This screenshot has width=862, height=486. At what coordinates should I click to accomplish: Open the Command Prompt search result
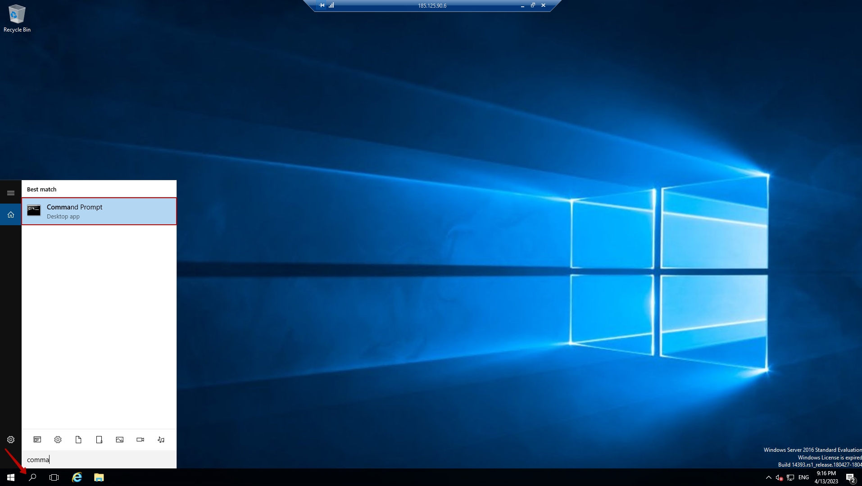point(99,211)
